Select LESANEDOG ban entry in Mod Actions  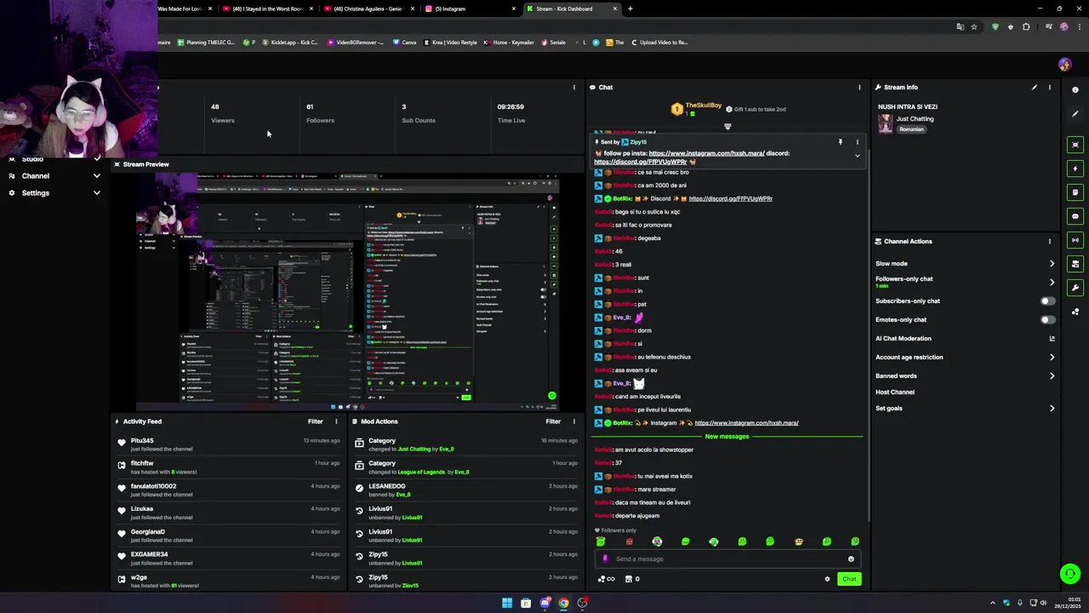466,490
